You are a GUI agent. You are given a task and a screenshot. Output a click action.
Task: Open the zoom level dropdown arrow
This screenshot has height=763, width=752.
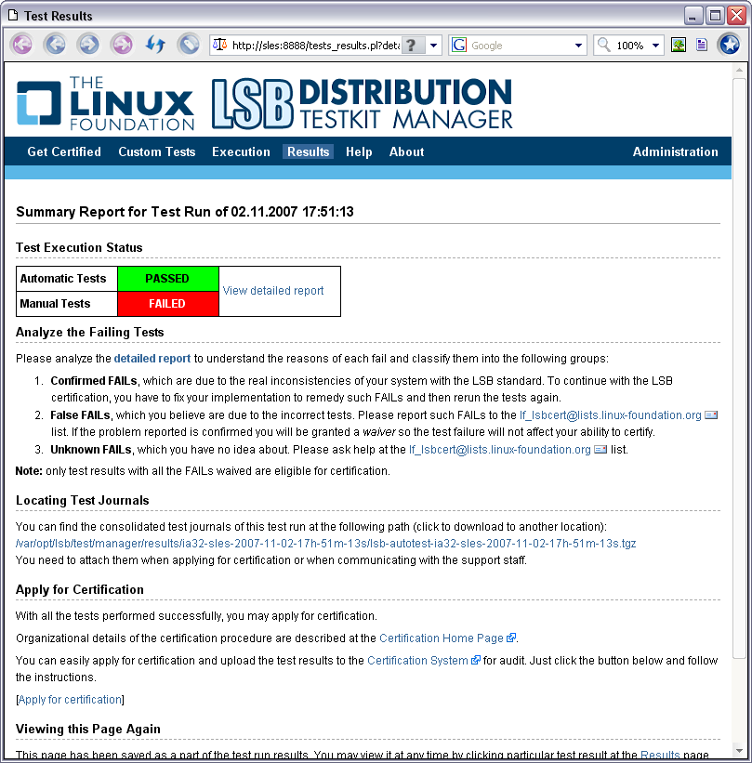click(x=655, y=46)
